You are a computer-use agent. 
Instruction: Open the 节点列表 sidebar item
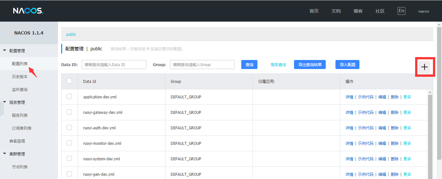pyautogui.click(x=20, y=167)
